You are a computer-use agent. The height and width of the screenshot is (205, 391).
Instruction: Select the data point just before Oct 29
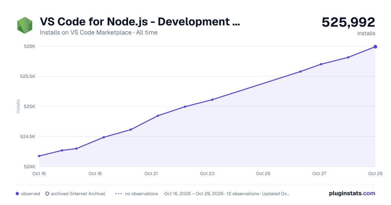coord(348,57)
